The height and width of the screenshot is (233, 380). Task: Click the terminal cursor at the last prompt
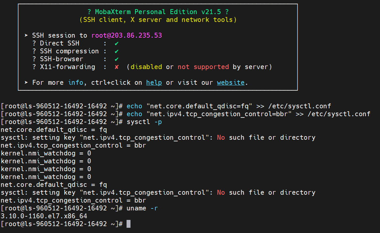click(129, 224)
